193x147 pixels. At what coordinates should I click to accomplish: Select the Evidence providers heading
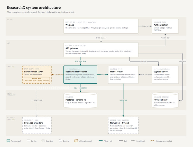tap(33, 123)
